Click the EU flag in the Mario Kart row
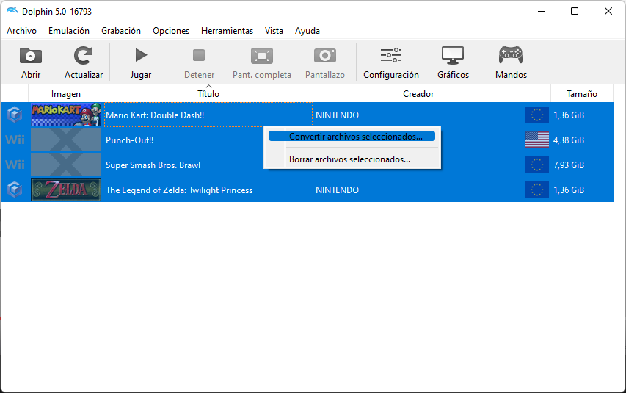The width and height of the screenshot is (626, 393). (537, 115)
